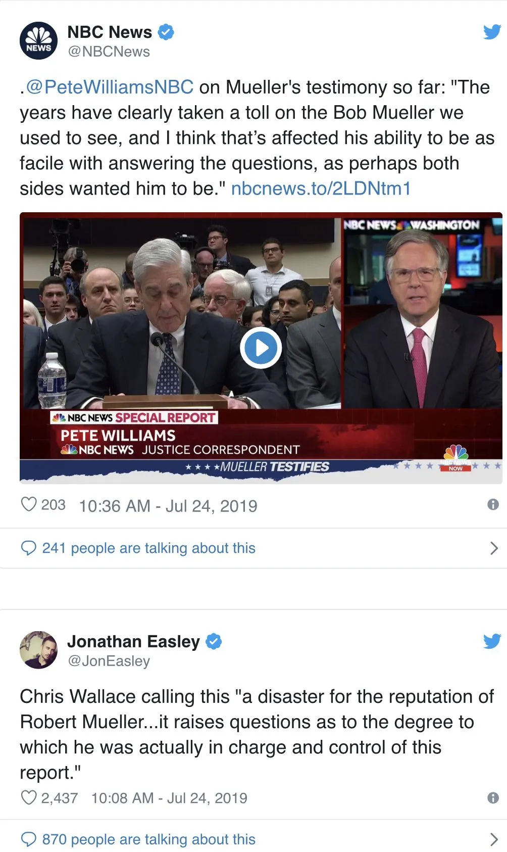Image resolution: width=507 pixels, height=852 pixels.
Task: Open the @PeteWilliamsNBC mention link
Action: pos(109,87)
